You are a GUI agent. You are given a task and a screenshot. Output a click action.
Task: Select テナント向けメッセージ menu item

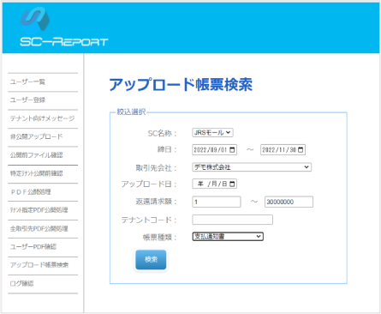(42, 118)
